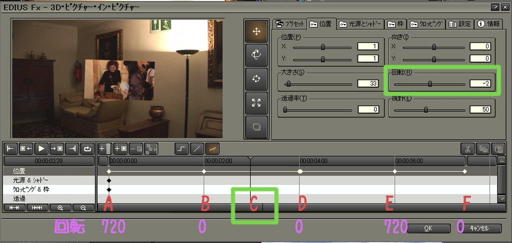Click the 向き X value field
The image size is (512, 243).
[480, 46]
